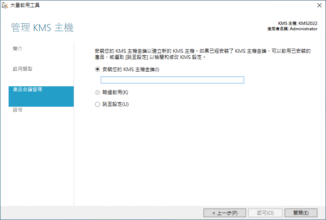Open the 啟用類型 step in sidebar
The image size is (326, 220).
(23, 69)
